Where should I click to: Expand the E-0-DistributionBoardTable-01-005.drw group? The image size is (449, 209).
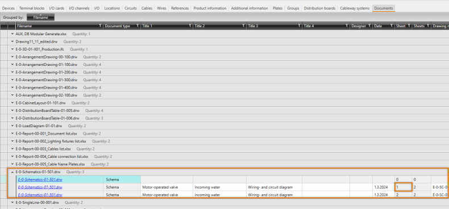tap(13, 110)
